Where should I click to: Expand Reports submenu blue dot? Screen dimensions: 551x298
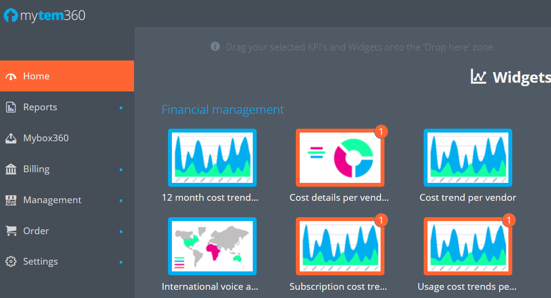121,108
